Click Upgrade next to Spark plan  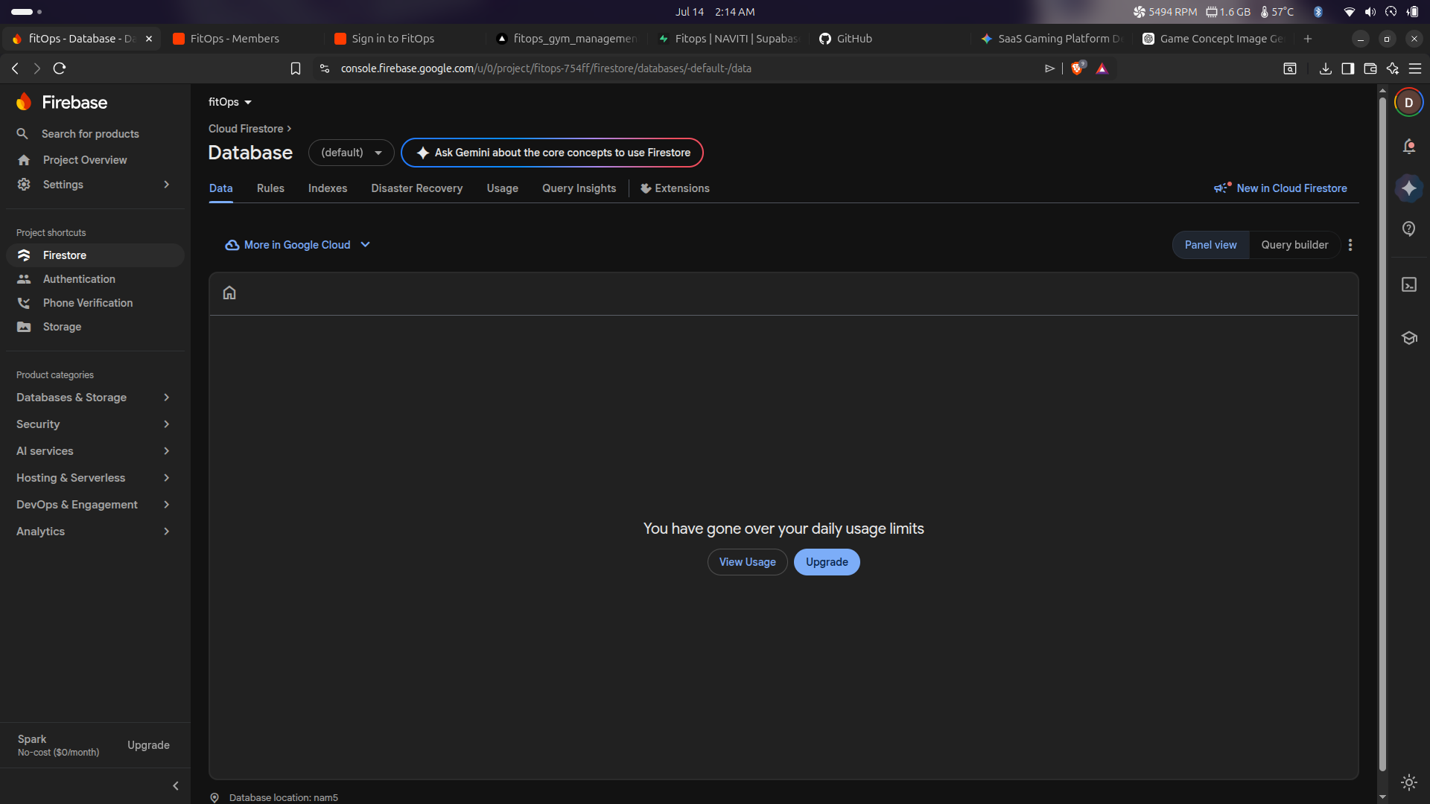click(148, 745)
